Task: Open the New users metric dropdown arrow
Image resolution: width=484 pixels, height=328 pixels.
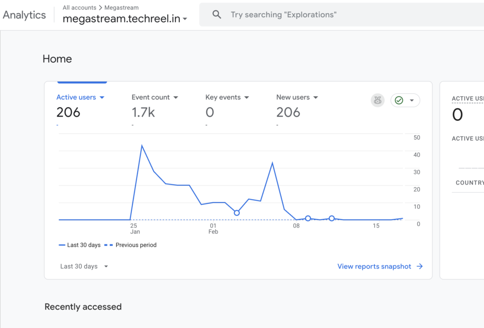Action: click(x=316, y=98)
